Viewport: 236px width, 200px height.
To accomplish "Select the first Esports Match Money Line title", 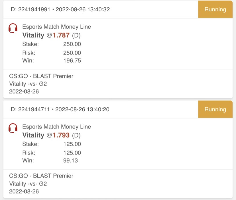I will click(x=57, y=27).
